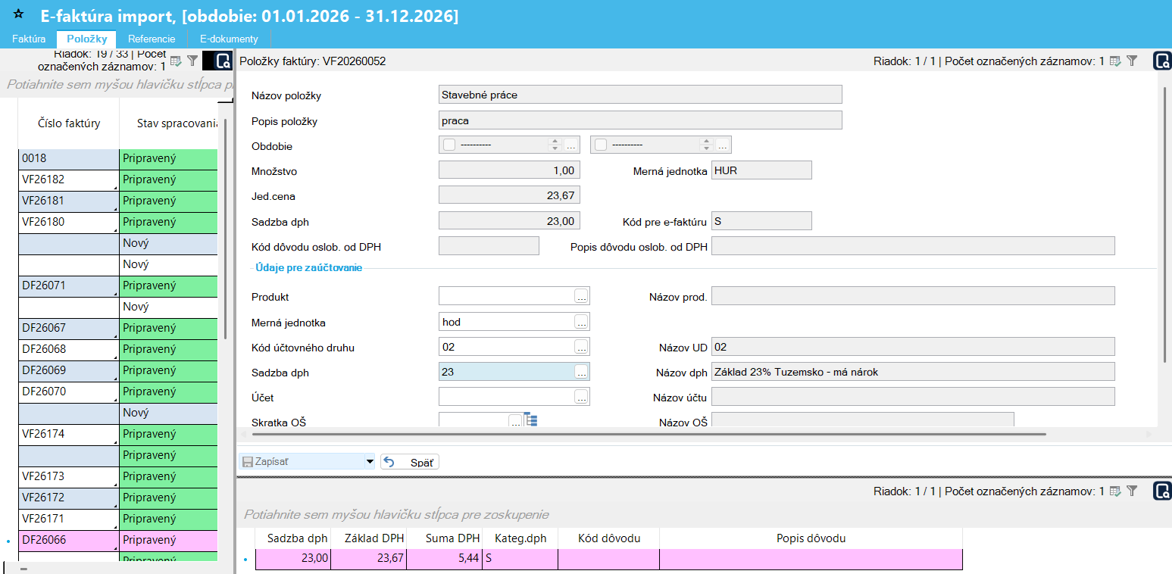Tick the second Obdobie date checkbox
The height and width of the screenshot is (574, 1172).
[601, 145]
